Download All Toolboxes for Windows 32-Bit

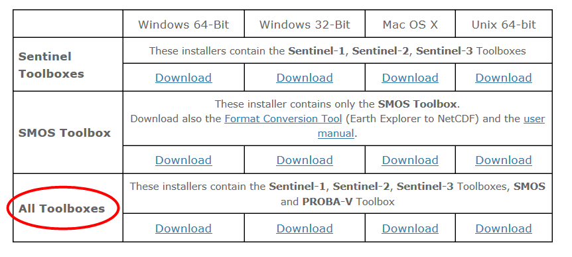(305, 228)
